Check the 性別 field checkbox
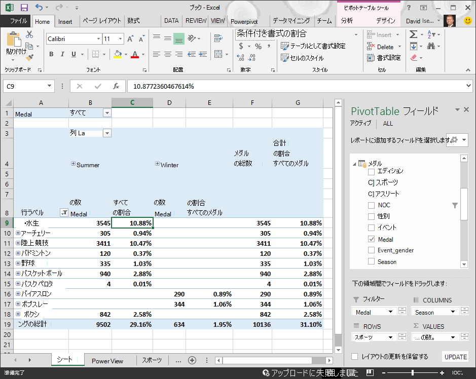The width and height of the screenshot is (476, 379). point(371,216)
